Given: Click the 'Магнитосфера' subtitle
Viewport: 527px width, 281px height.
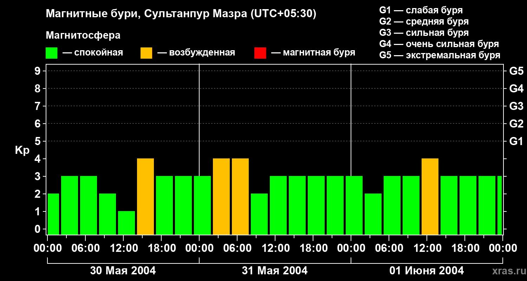Looking at the screenshot, I should pyautogui.click(x=83, y=35).
